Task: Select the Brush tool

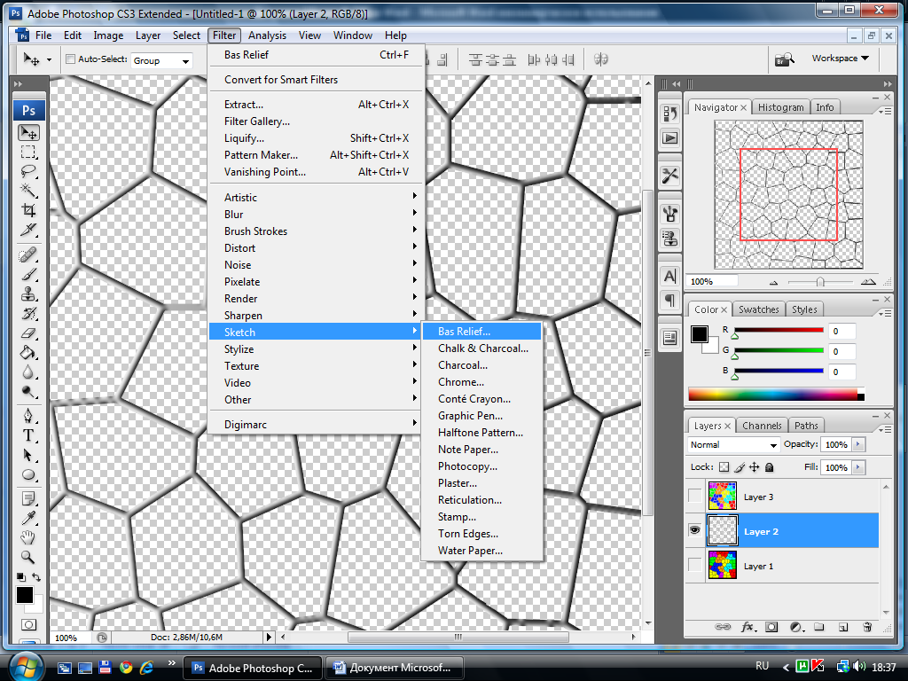Action: pos(27,275)
